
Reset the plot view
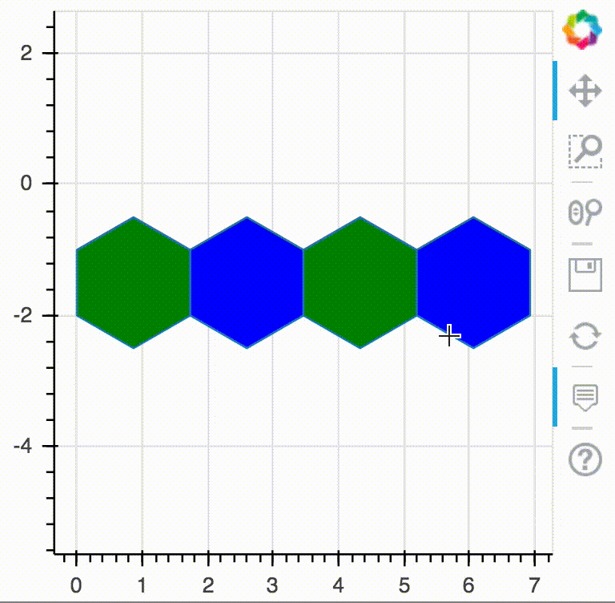coord(585,336)
